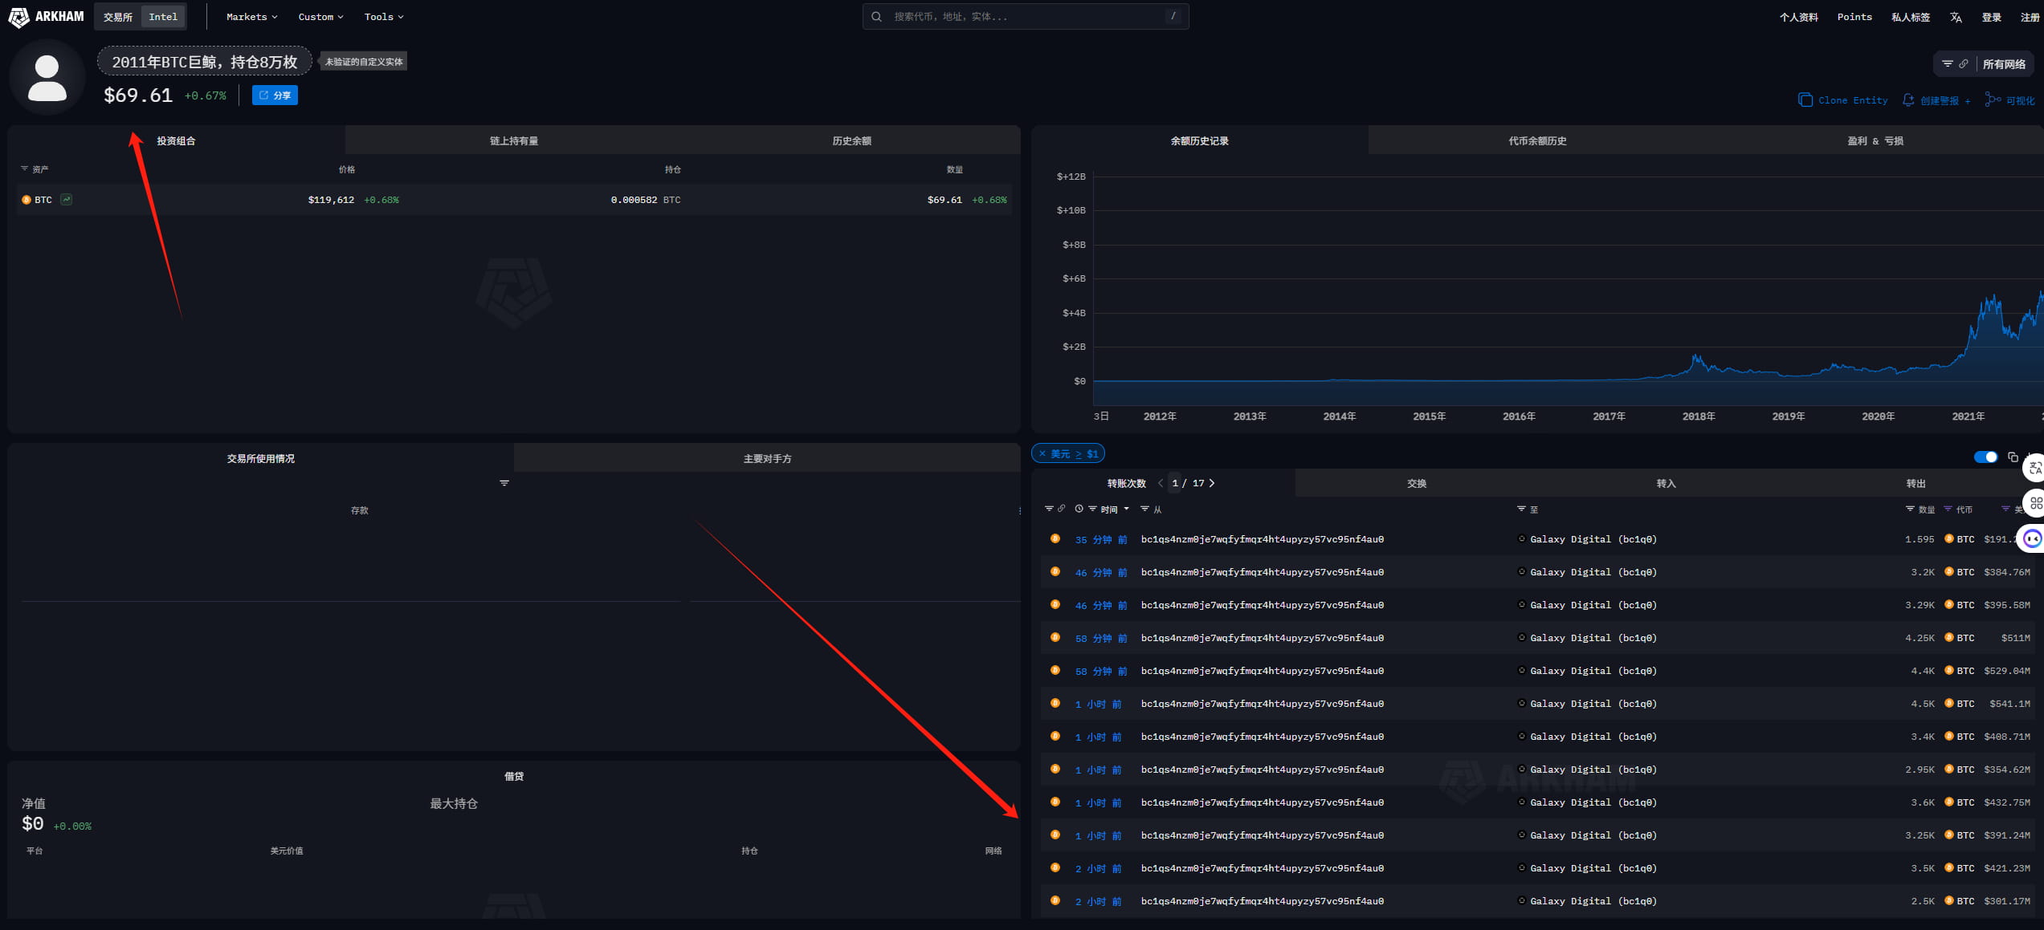Click the clock icon in the 时间 column
Viewport: 2044px width, 930px height.
(x=1079, y=509)
